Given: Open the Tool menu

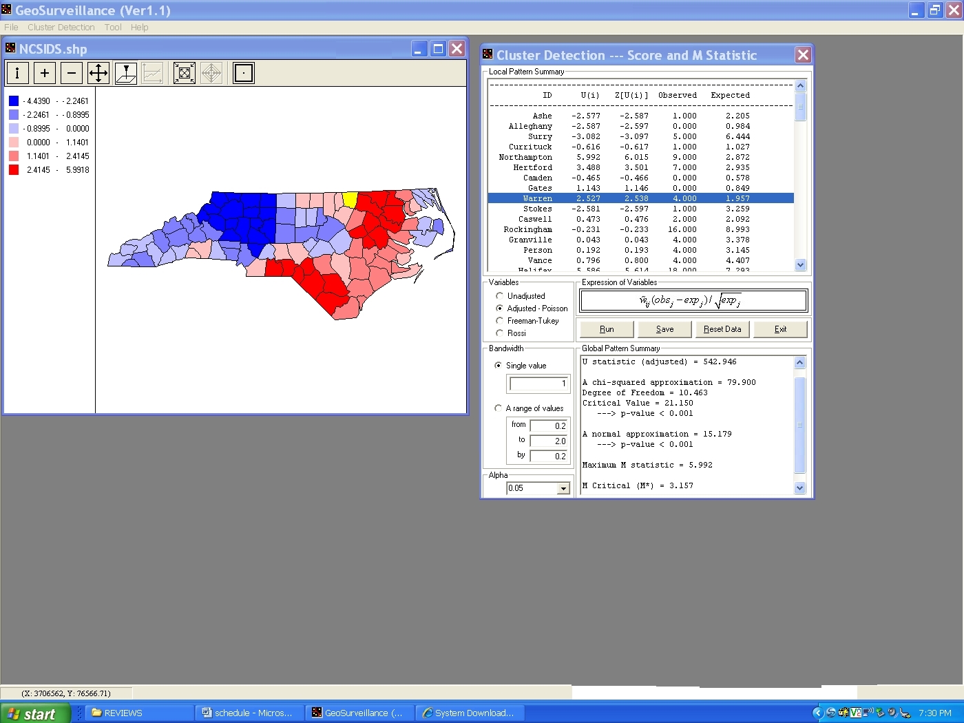Looking at the screenshot, I should [113, 28].
